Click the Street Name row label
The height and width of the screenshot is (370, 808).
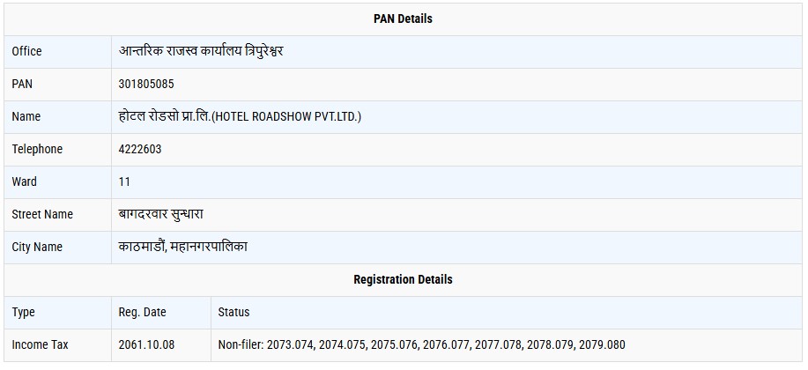coord(42,214)
